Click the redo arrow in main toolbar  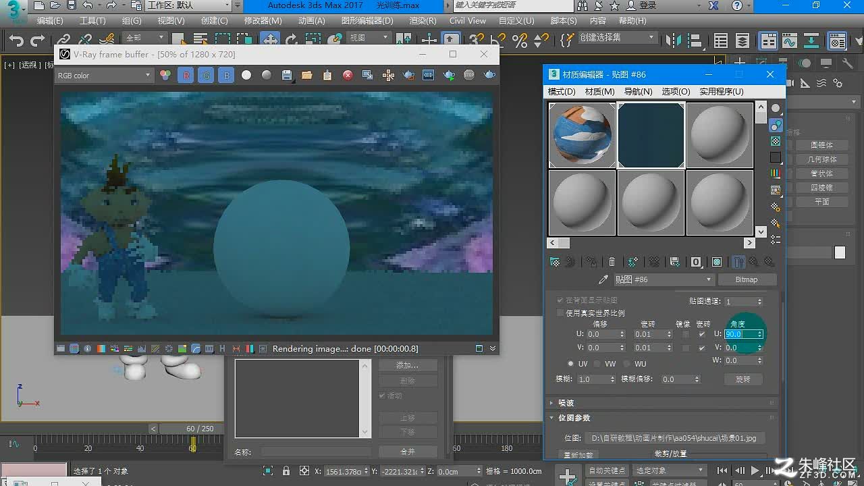(38, 40)
